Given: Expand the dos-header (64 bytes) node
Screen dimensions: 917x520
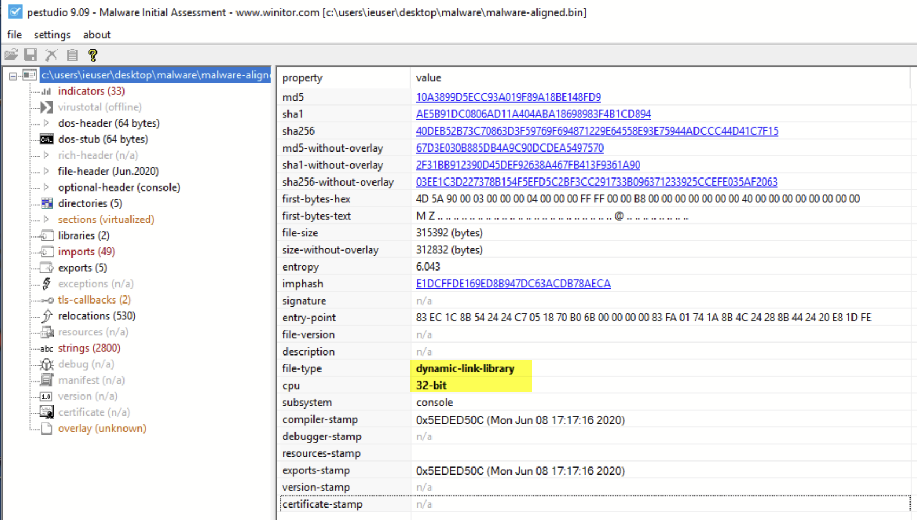Looking at the screenshot, I should (47, 123).
